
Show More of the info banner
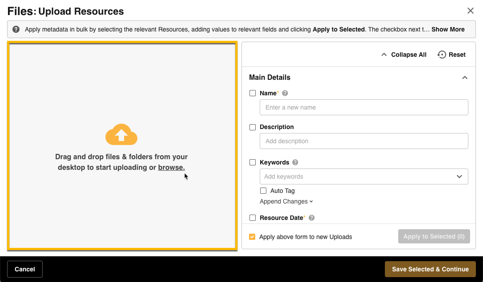pos(448,29)
